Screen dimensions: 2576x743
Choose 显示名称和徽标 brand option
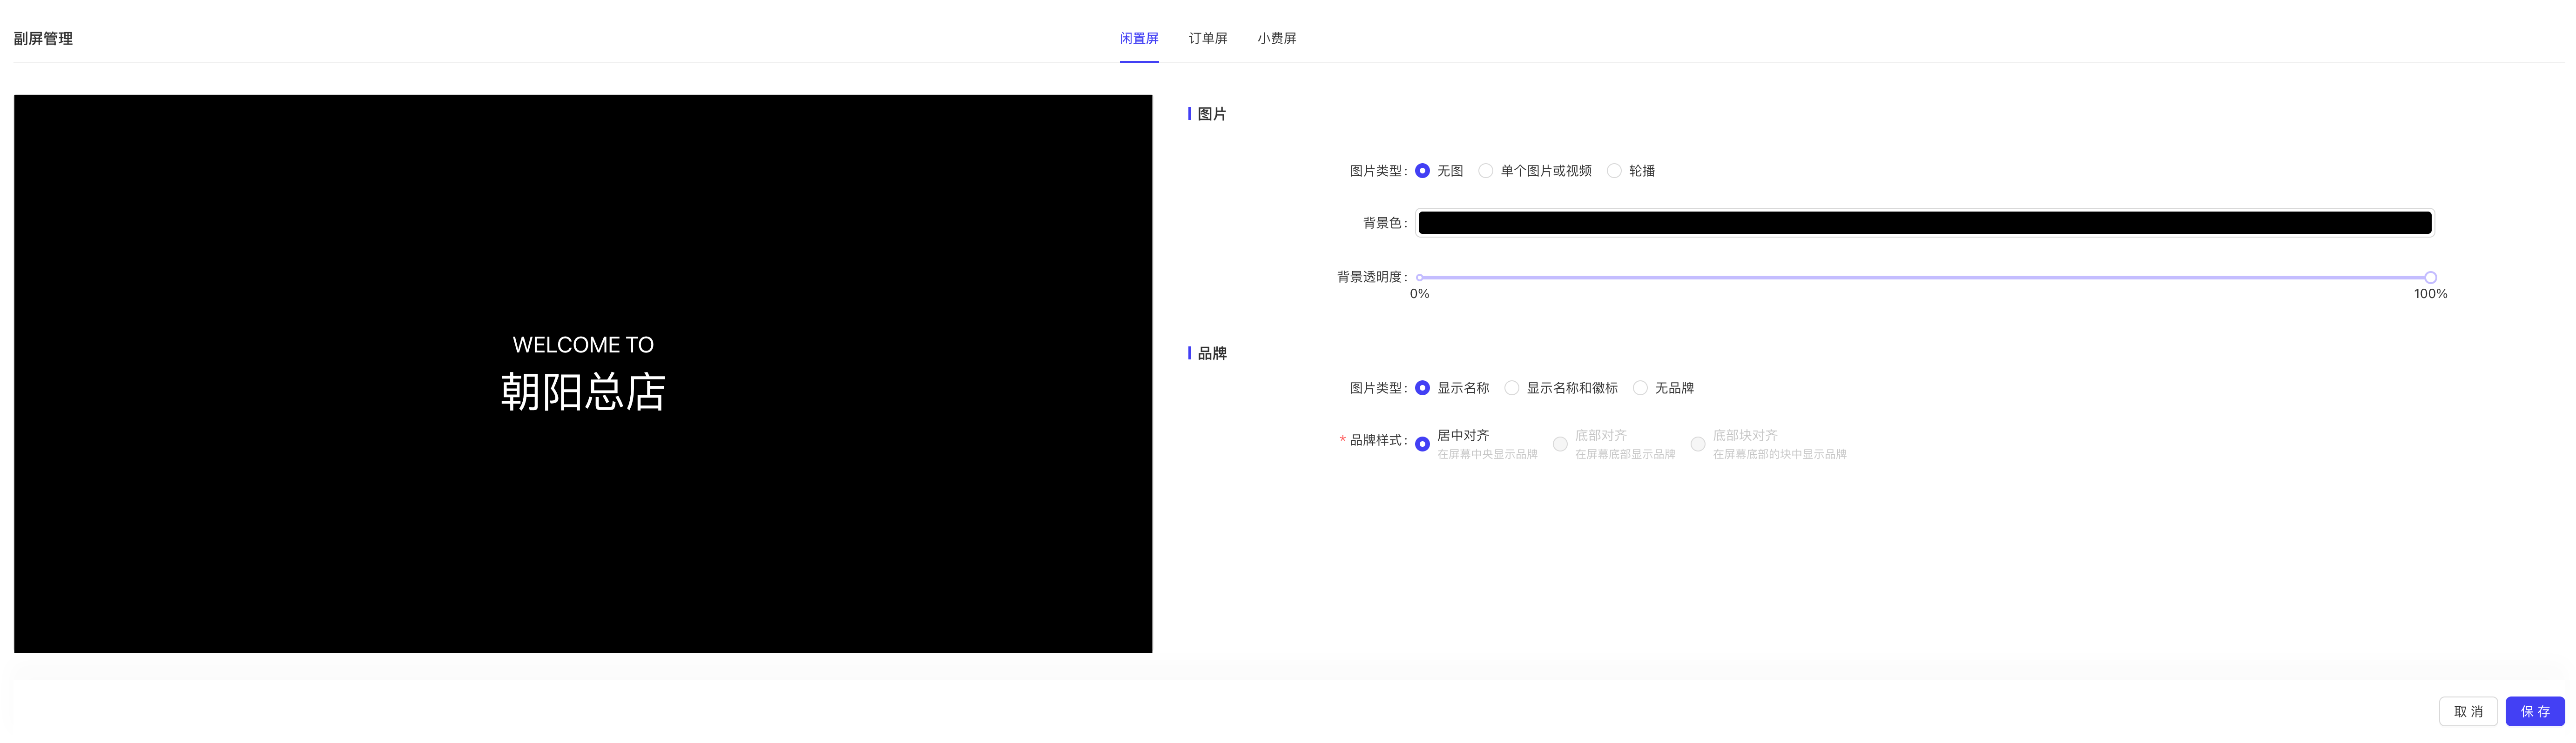pos(1512,387)
